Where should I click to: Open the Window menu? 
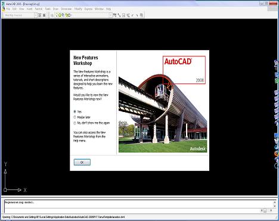pos(99,9)
